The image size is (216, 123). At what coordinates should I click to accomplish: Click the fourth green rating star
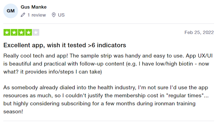coord(29,32)
